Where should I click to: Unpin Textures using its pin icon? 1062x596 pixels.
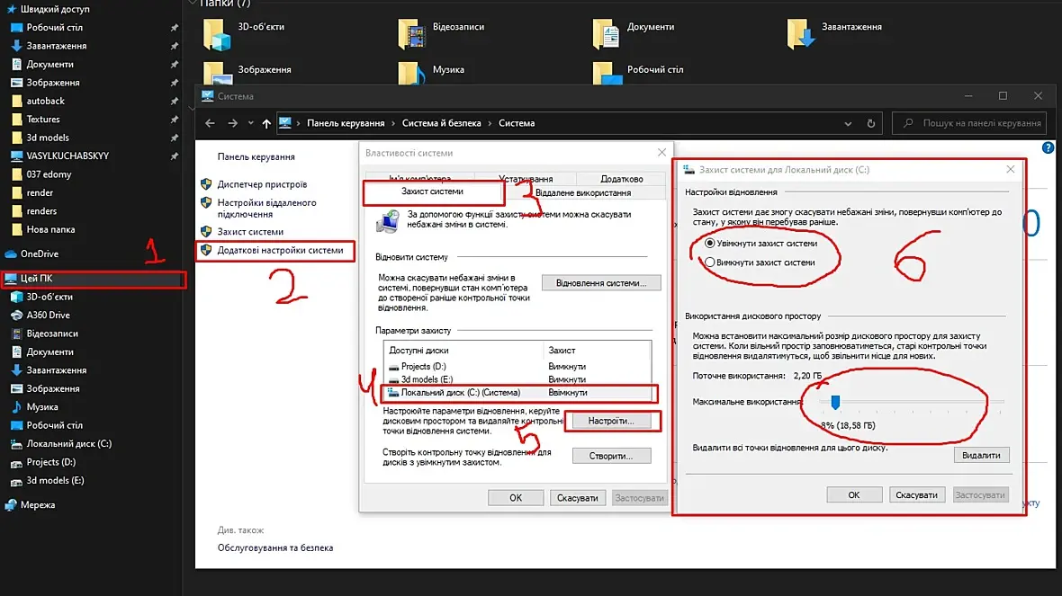click(x=174, y=119)
